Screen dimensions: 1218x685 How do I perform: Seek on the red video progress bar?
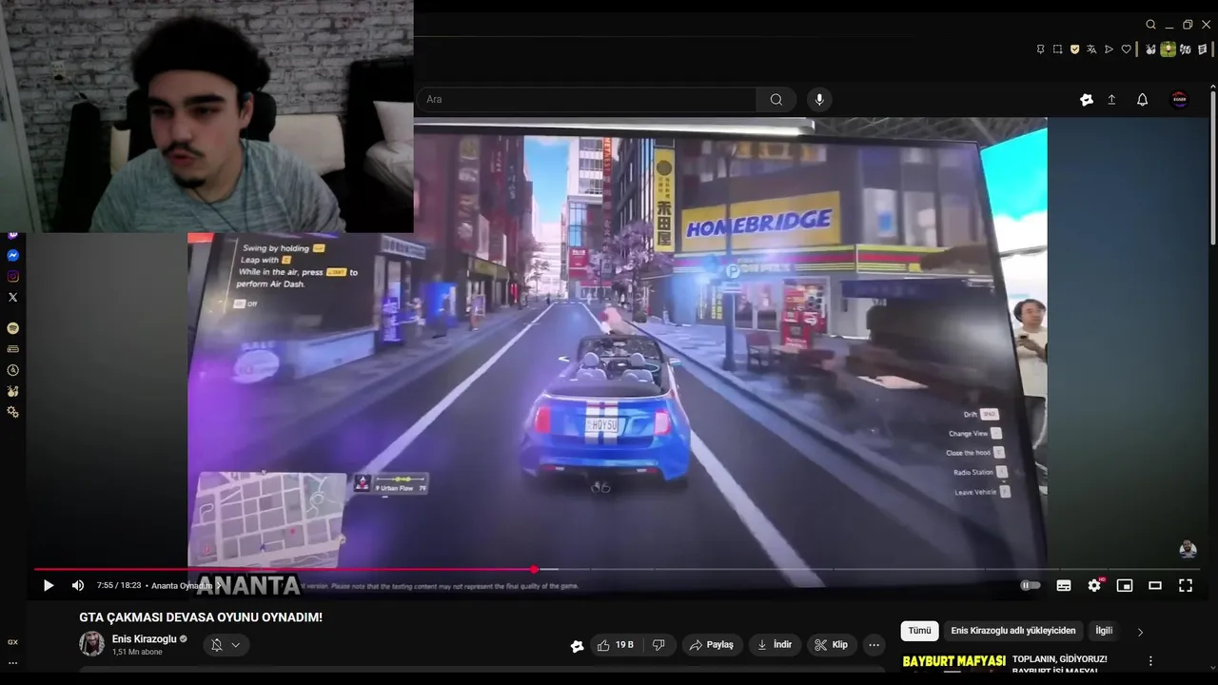(284, 570)
